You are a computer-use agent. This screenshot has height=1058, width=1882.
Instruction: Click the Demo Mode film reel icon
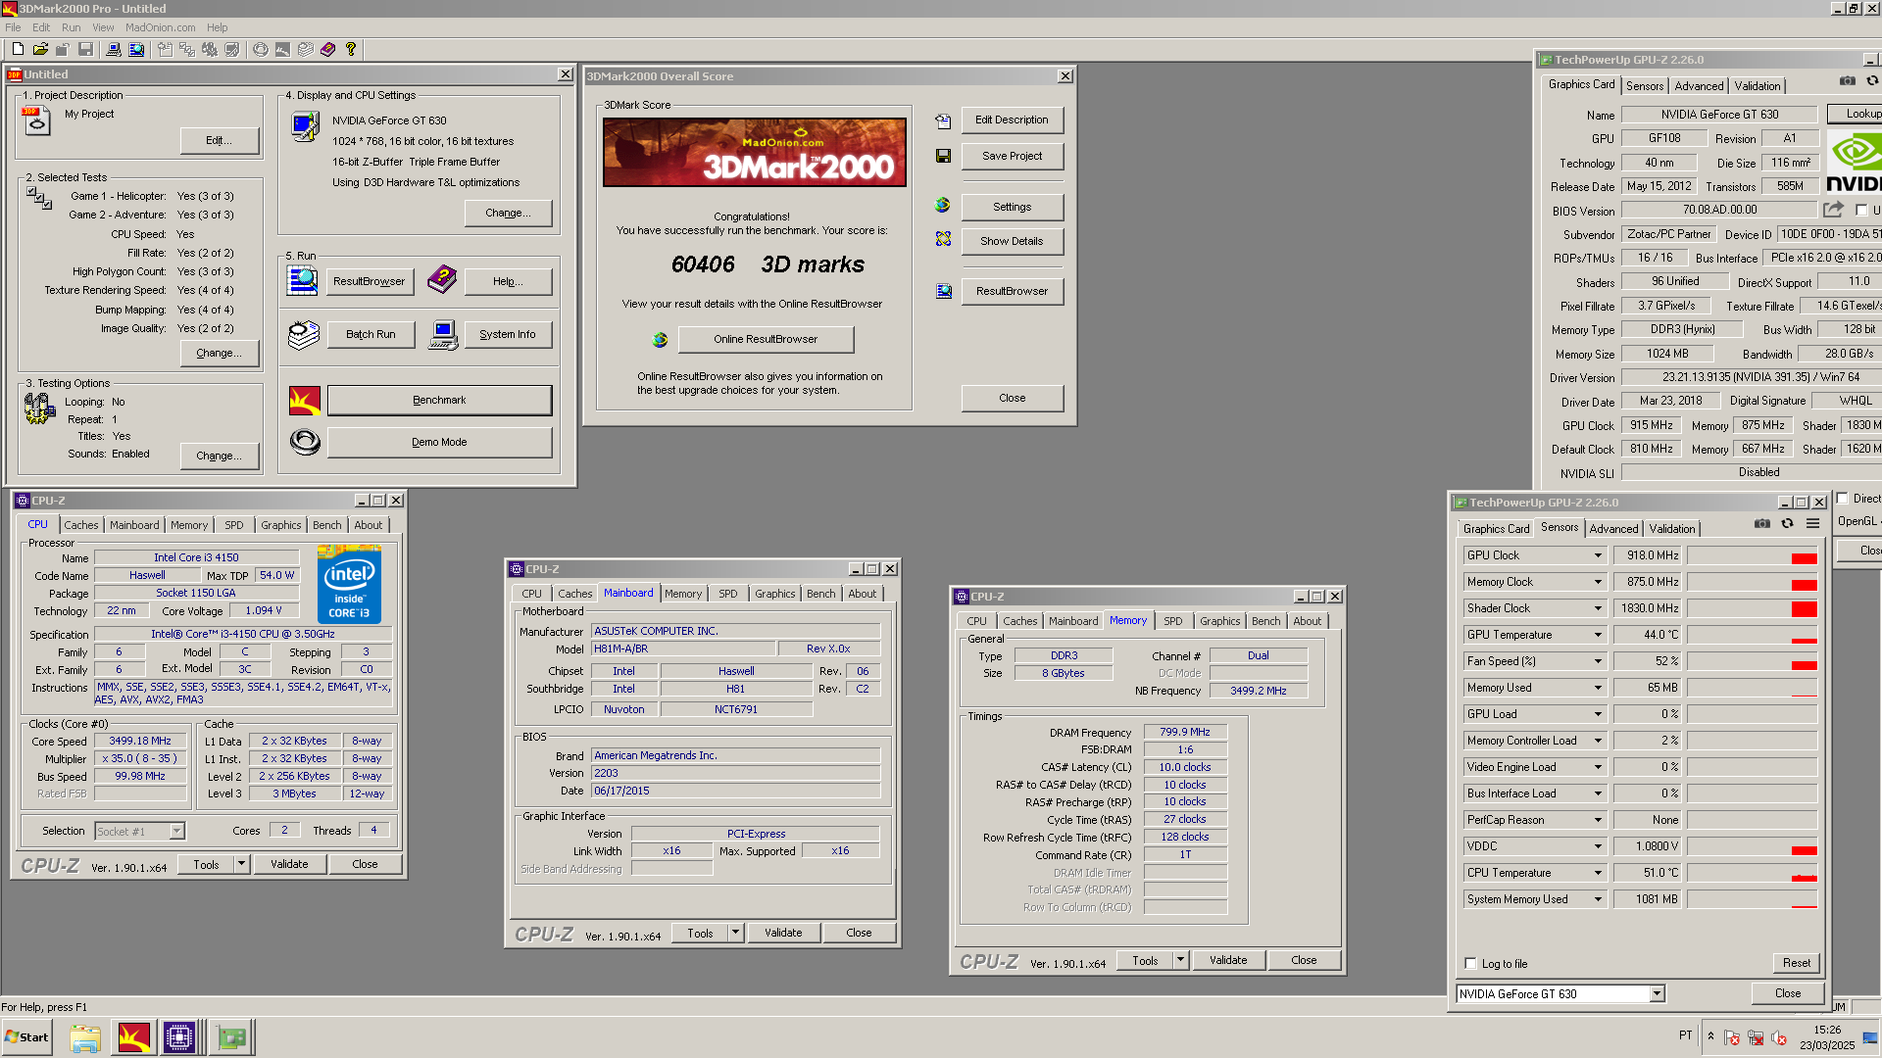click(305, 442)
